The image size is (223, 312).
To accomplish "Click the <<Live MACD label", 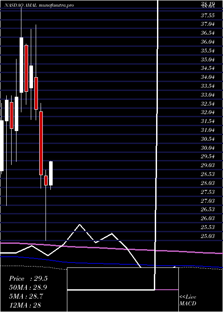I will pos(188,300).
